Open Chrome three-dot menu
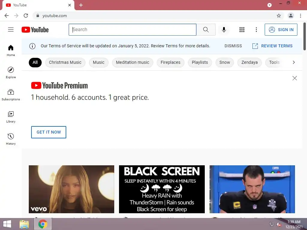Screen dimensions: 307x230 300,16
